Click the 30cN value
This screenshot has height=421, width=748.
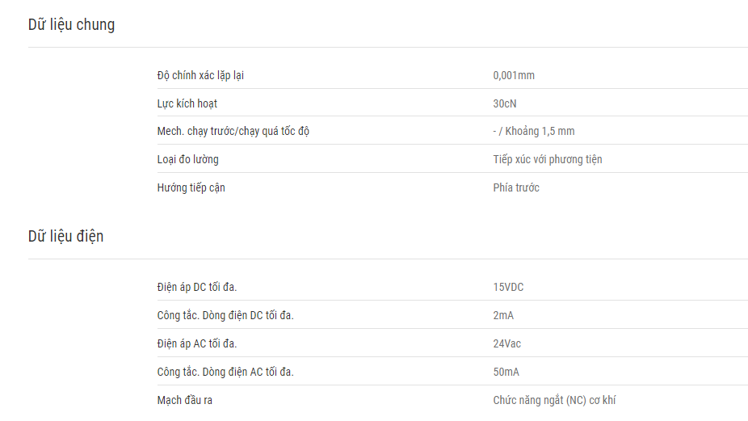pos(505,103)
